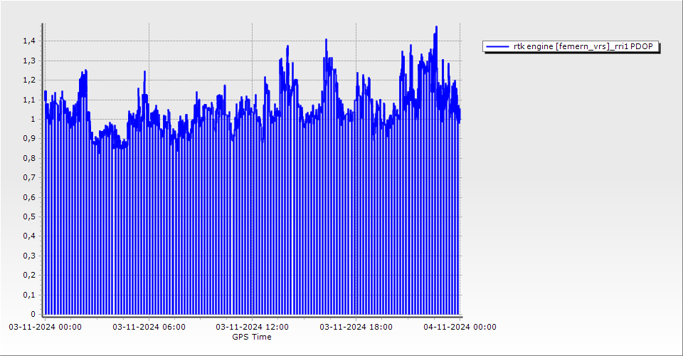Select the '04-11-2024 00:00' time label
The image size is (683, 356).
click(x=460, y=328)
